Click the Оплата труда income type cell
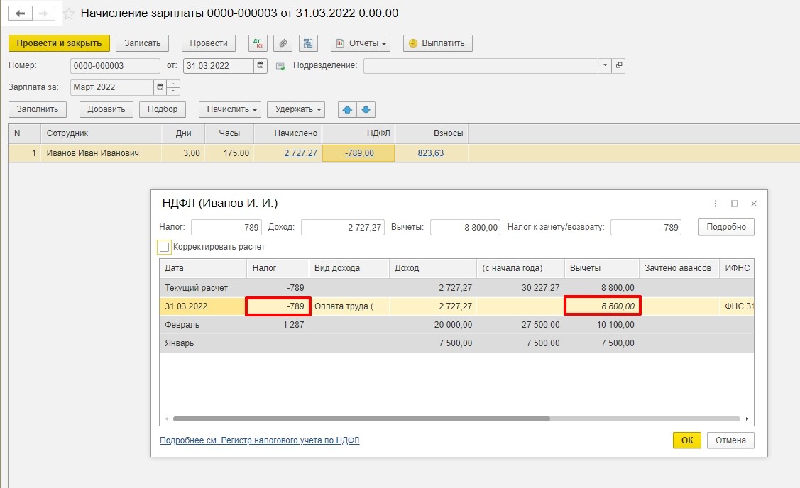800x488 pixels. click(x=349, y=306)
